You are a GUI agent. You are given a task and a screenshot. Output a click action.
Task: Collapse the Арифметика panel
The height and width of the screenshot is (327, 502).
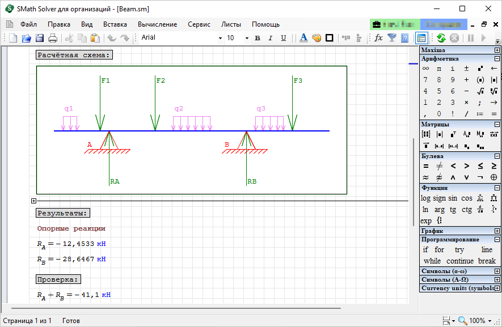(x=497, y=59)
